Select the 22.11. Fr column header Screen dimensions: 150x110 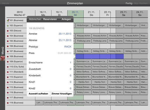coord(108,14)
